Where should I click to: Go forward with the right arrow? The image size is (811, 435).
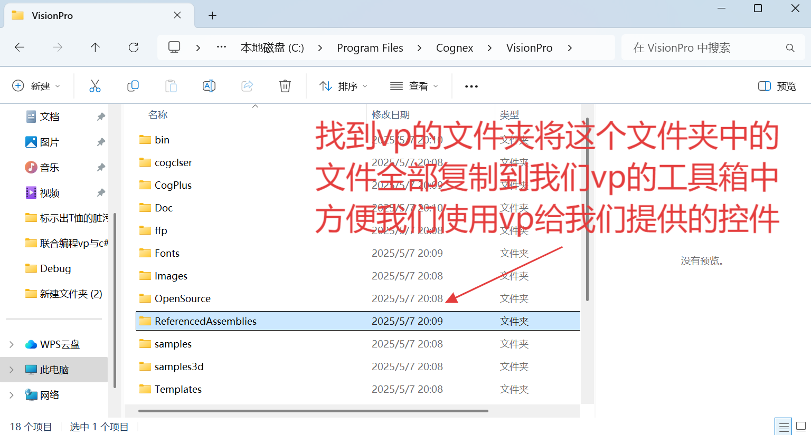[58, 47]
